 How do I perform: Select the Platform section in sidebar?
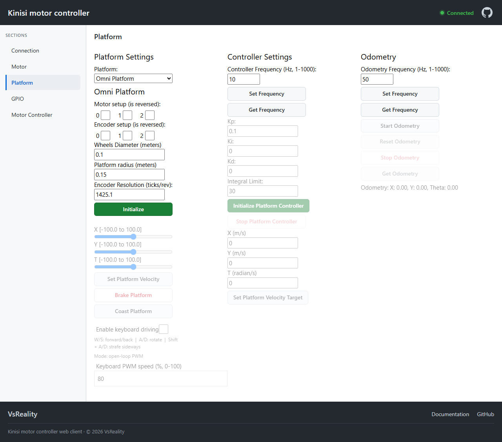(x=43, y=83)
